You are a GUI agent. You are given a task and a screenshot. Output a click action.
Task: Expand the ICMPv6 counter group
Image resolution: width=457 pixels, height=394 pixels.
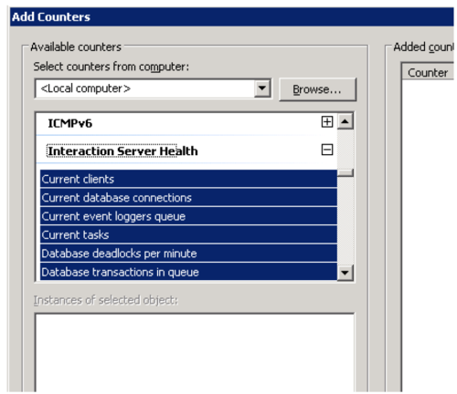327,122
